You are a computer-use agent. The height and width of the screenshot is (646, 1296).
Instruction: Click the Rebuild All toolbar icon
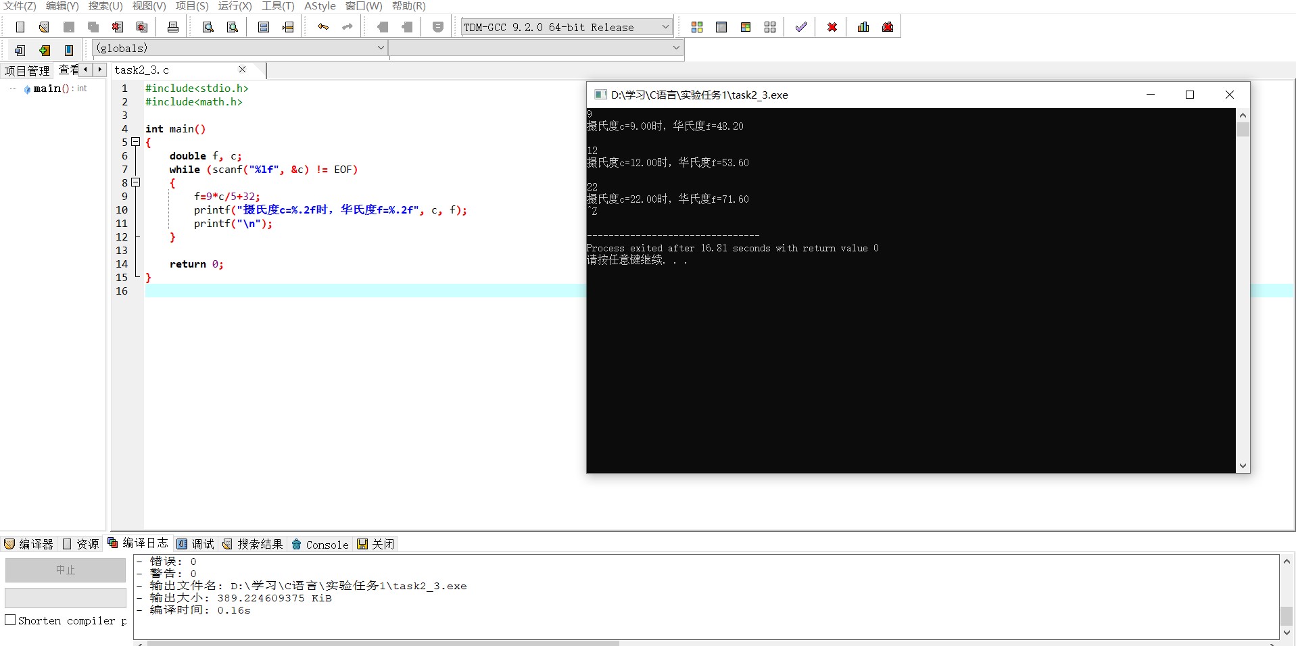click(x=770, y=27)
